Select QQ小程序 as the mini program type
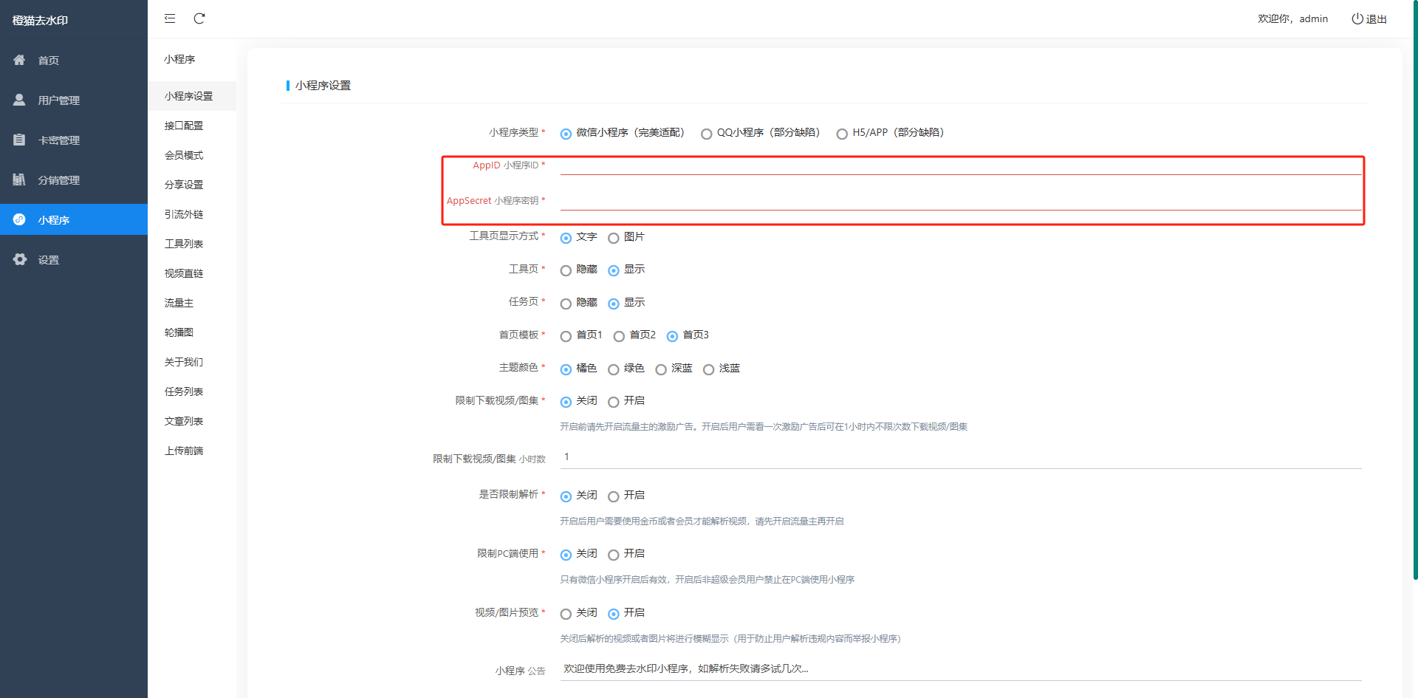This screenshot has height=698, width=1418. point(707,134)
